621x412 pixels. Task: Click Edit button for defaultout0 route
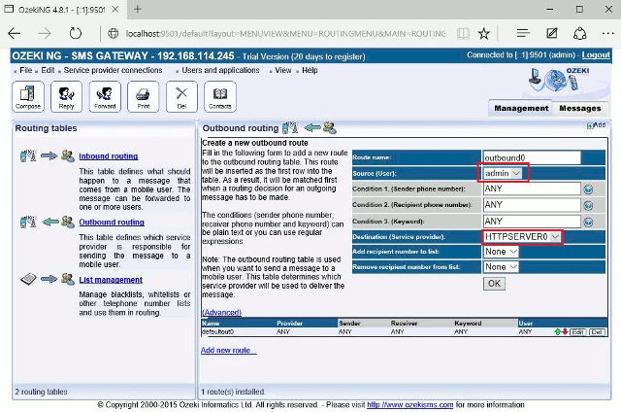[577, 332]
